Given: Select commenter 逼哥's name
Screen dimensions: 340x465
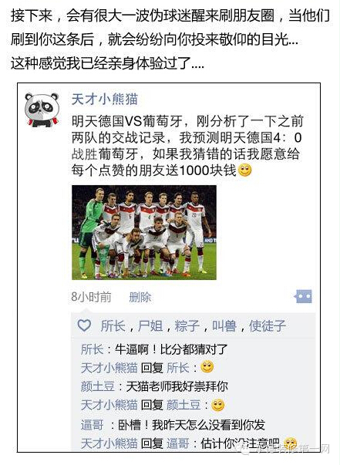Looking at the screenshot, I should [x=93, y=425].
